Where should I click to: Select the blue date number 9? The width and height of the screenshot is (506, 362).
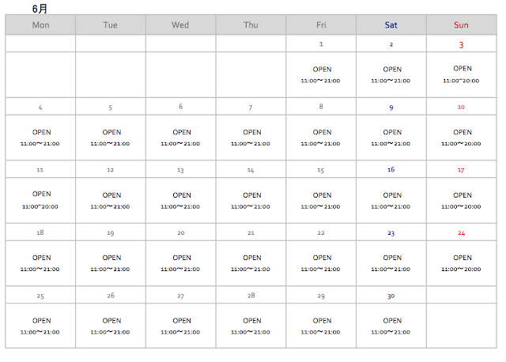391,107
